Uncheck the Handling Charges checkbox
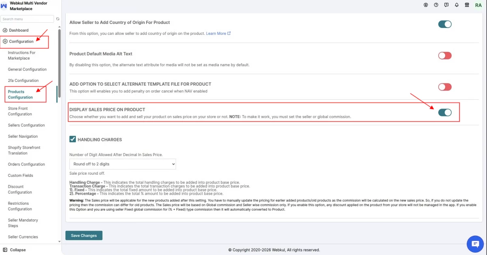 pos(73,139)
